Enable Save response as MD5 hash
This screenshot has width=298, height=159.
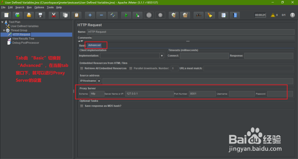tap(82, 106)
